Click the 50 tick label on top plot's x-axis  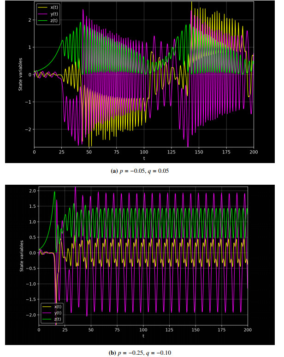(x=89, y=152)
